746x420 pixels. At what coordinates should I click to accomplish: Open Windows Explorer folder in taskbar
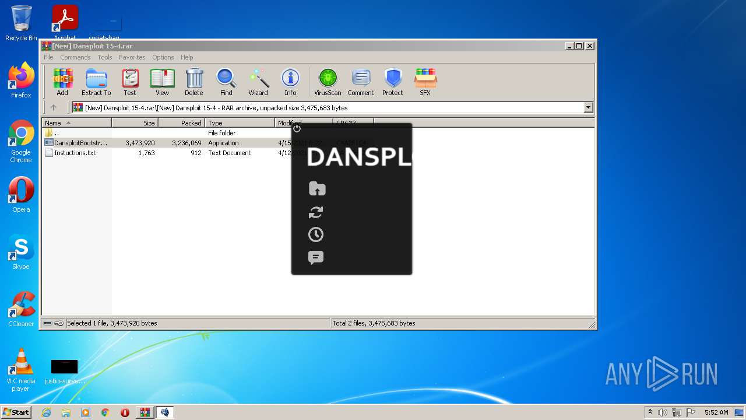66,412
